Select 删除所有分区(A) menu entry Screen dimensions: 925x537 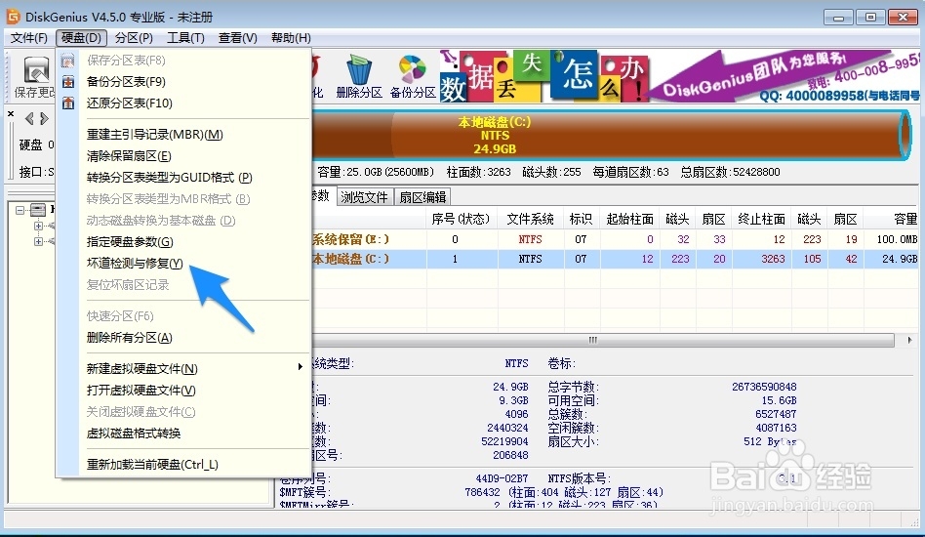[129, 338]
